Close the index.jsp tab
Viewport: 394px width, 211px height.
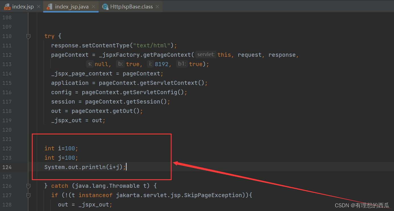tap(38, 7)
